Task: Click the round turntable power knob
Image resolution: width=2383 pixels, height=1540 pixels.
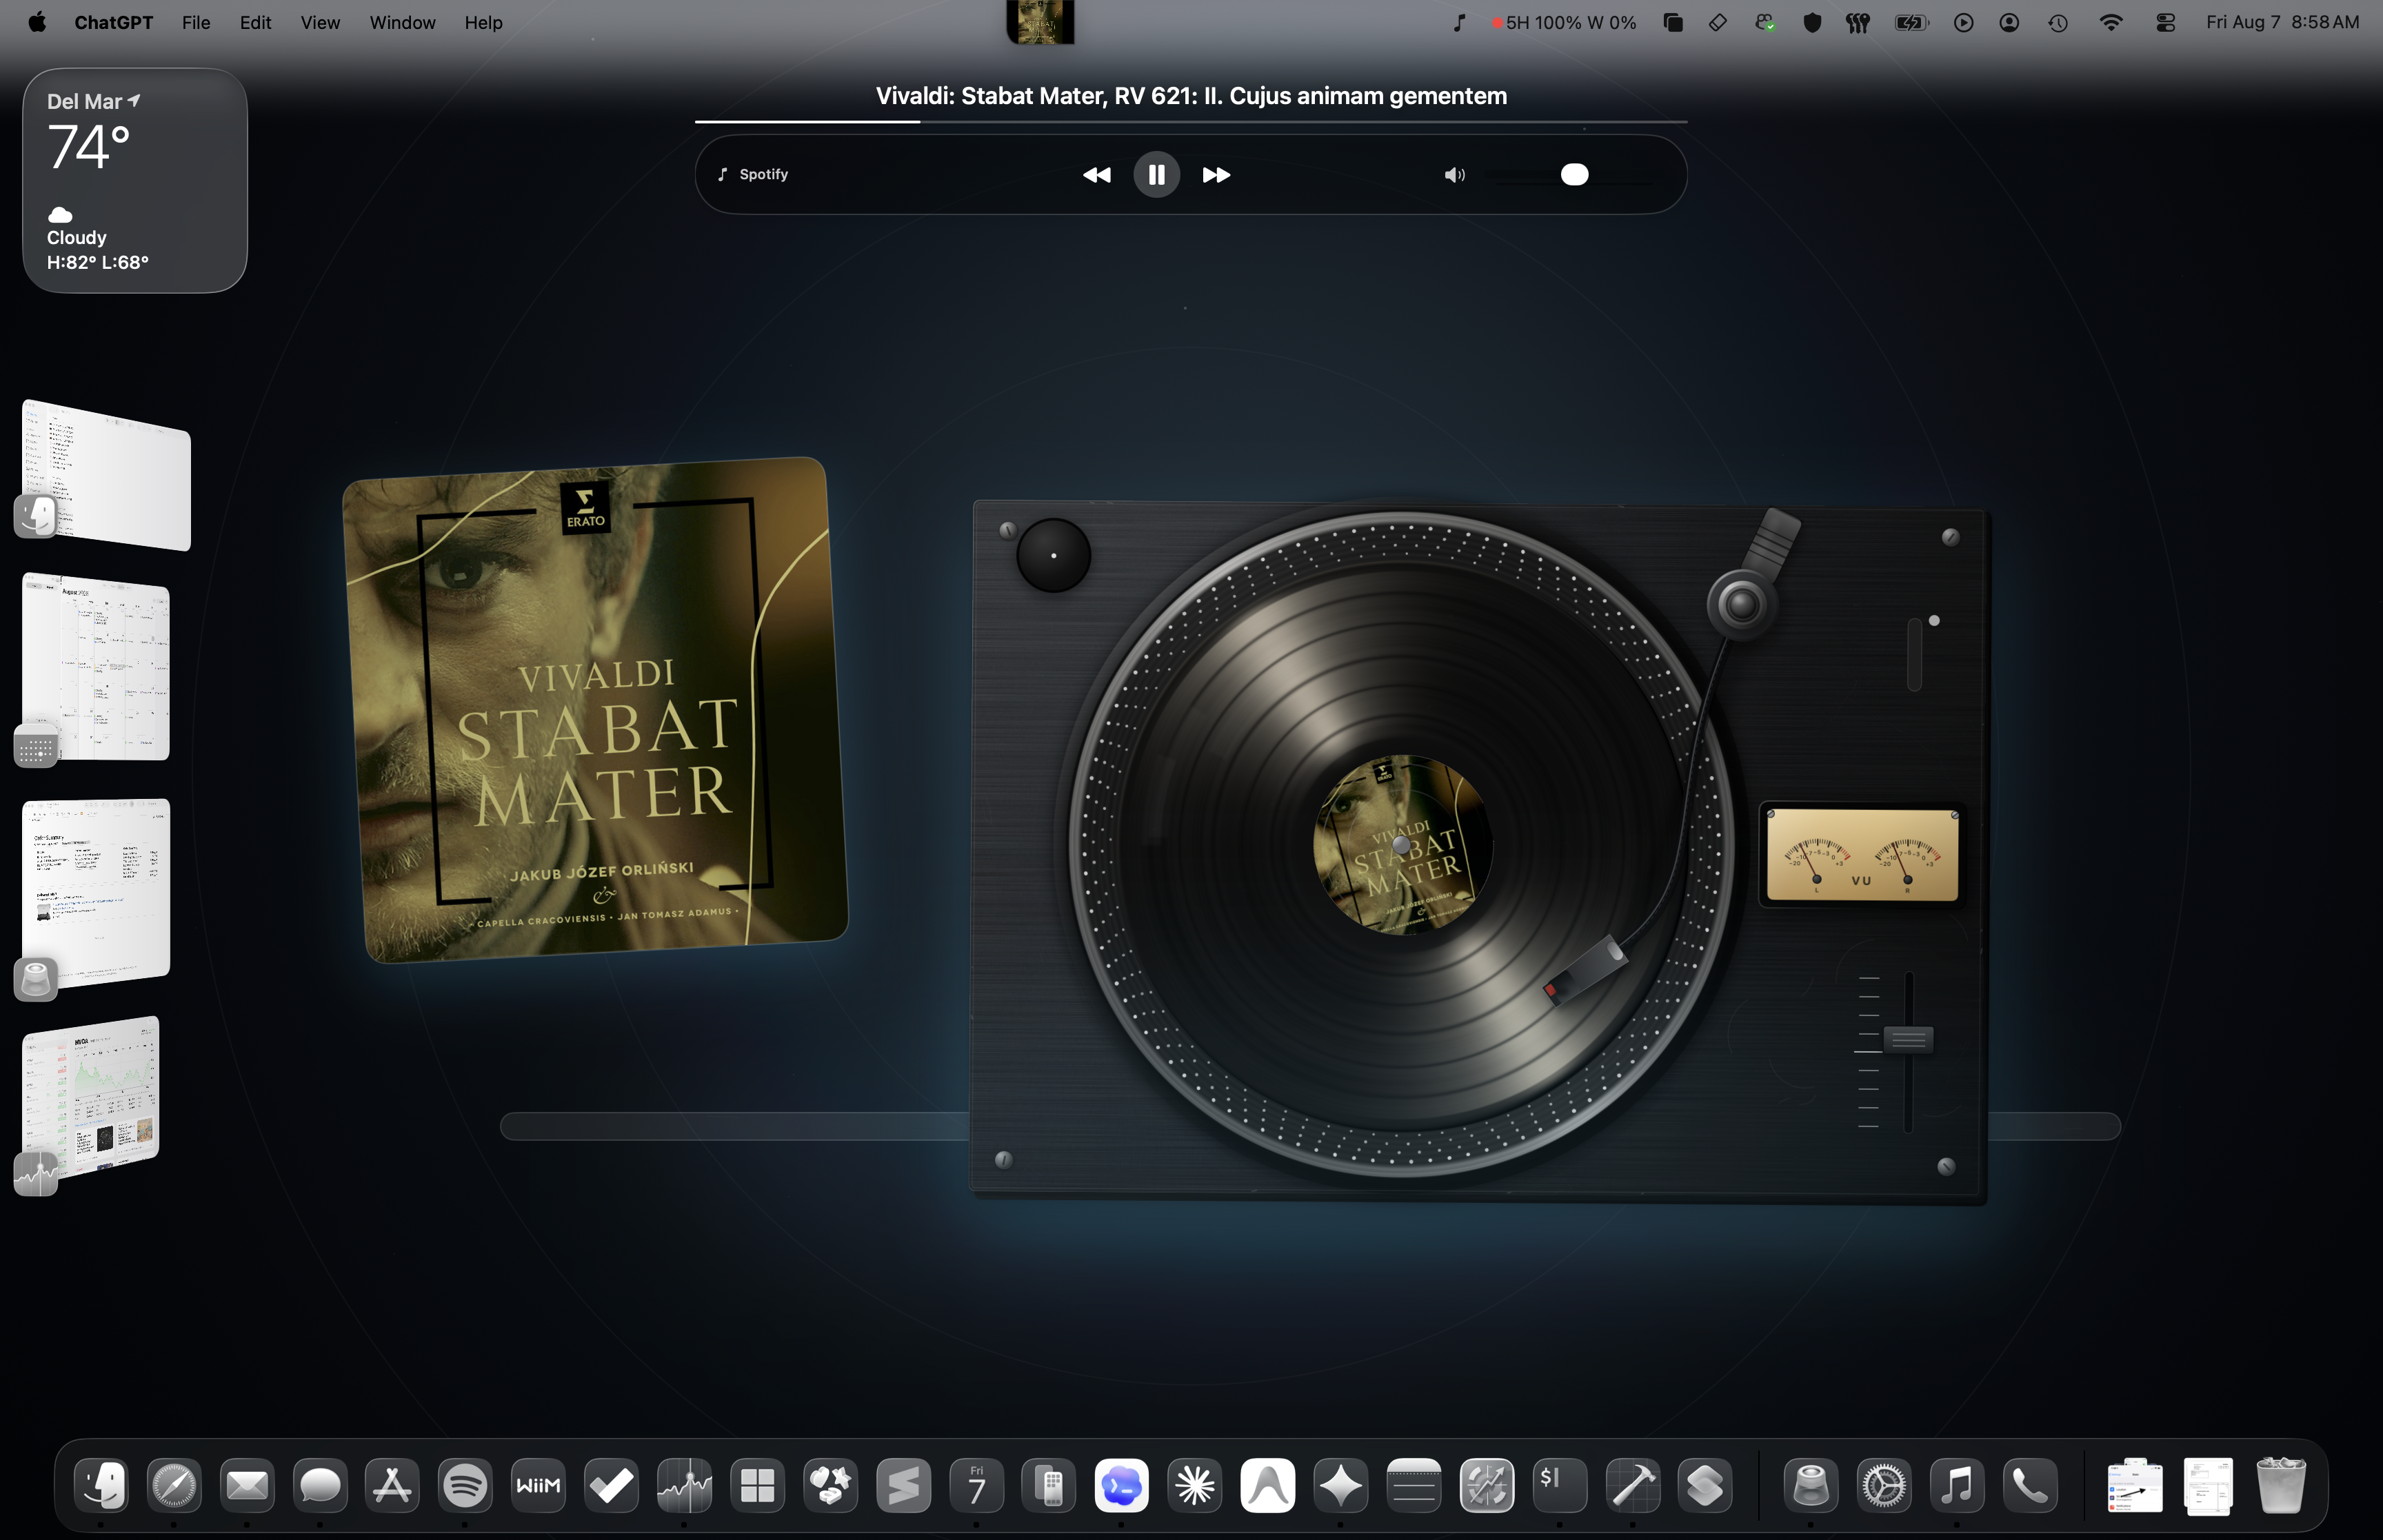Action: pyautogui.click(x=1053, y=555)
